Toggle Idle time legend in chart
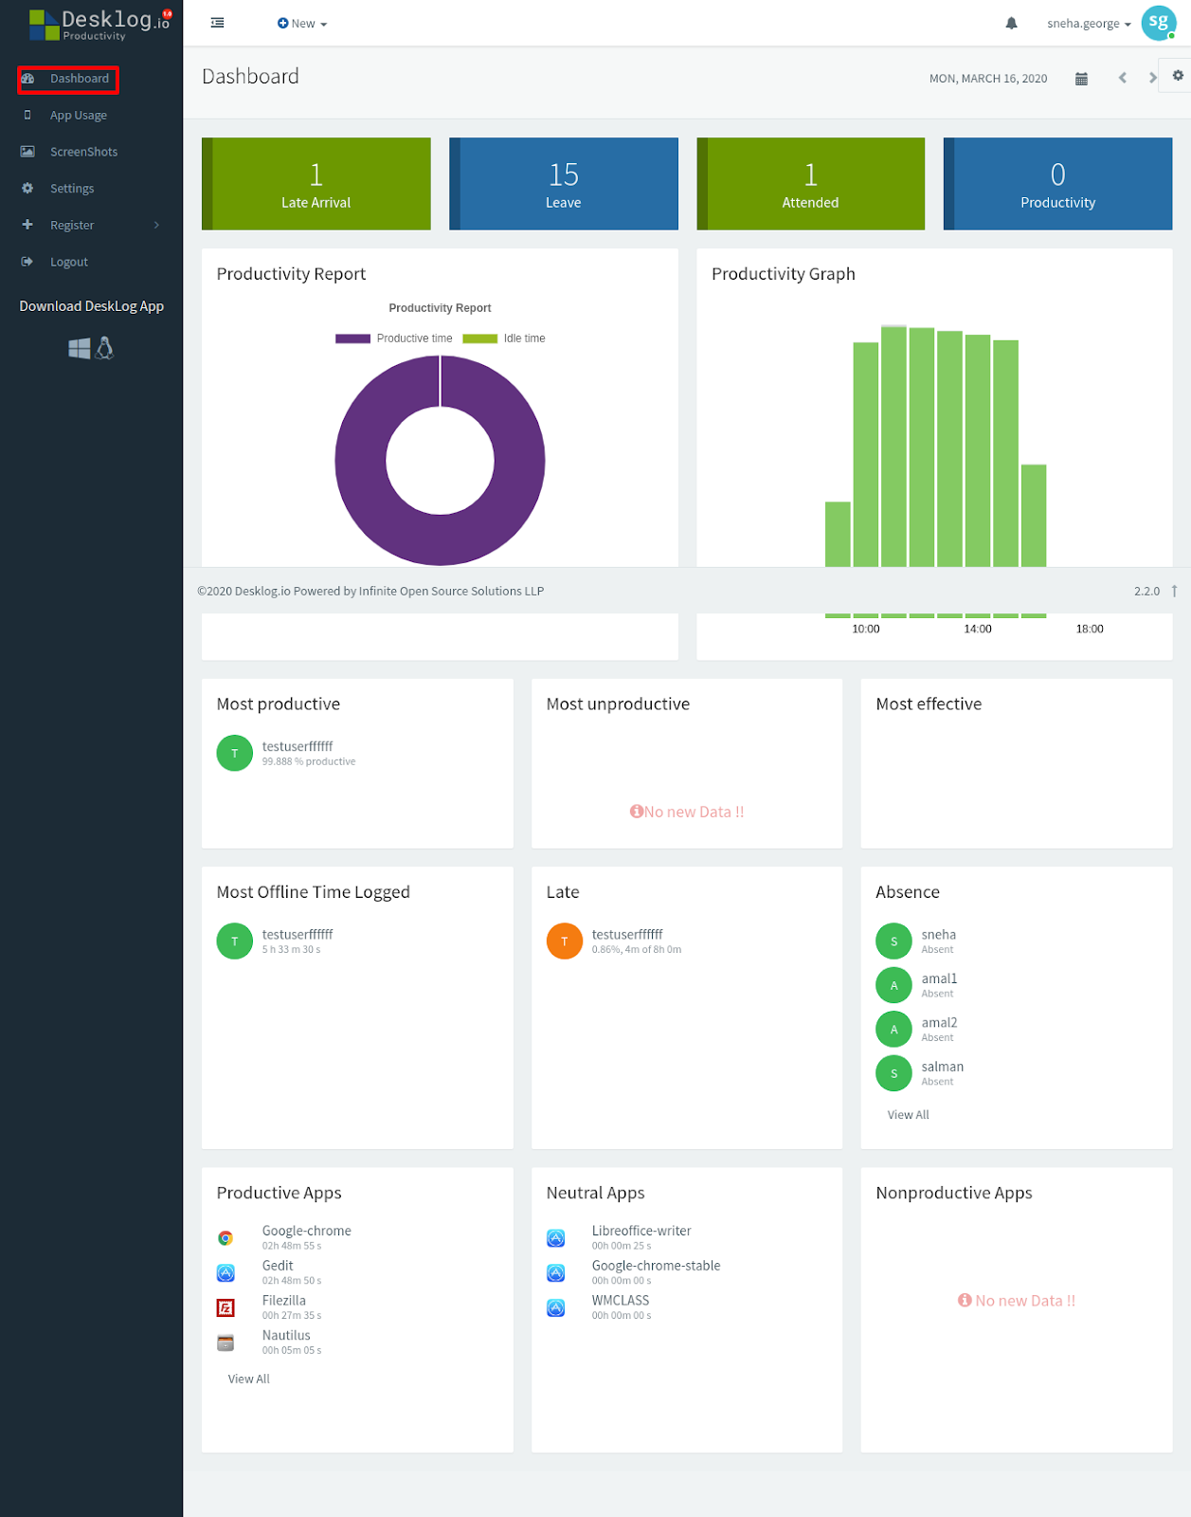The height and width of the screenshot is (1517, 1191). click(x=504, y=338)
